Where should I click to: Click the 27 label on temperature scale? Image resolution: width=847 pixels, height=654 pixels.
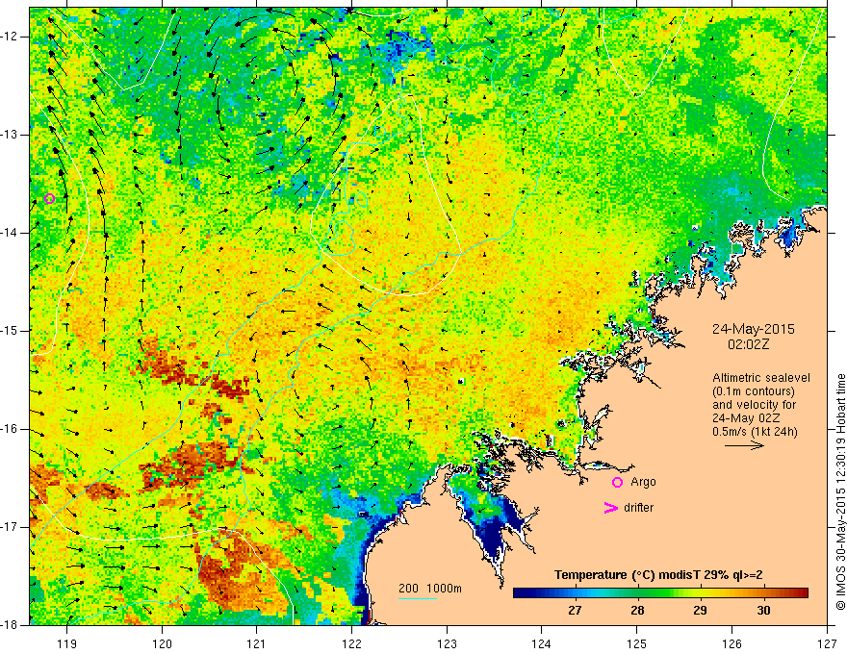[x=575, y=611]
